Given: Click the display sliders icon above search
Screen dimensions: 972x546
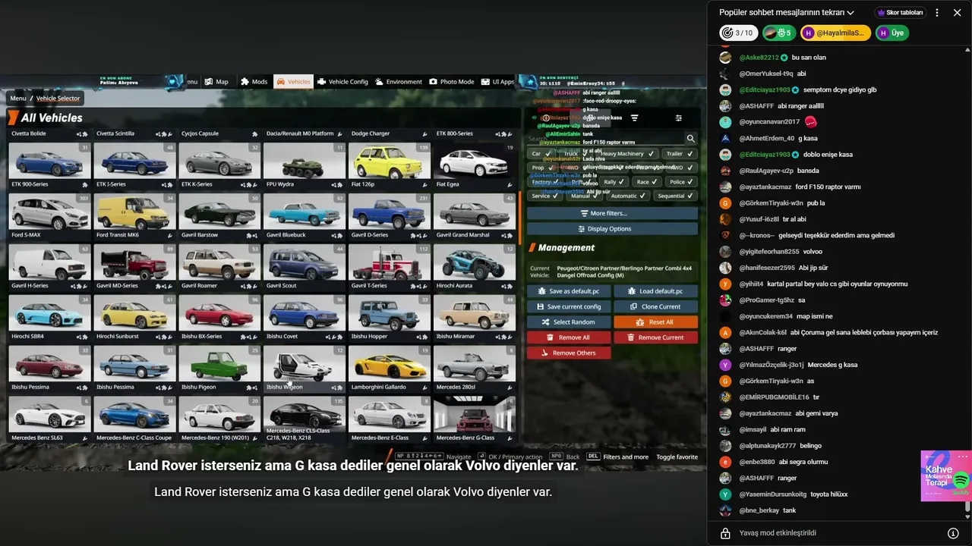Looking at the screenshot, I should pos(678,118).
